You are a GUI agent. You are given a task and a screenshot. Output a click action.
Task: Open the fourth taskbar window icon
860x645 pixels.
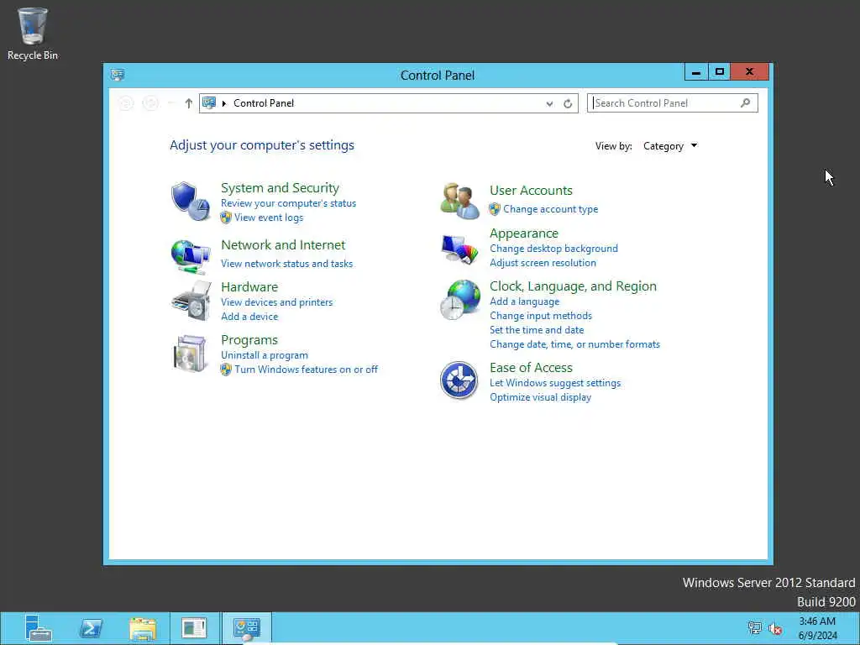(x=194, y=628)
